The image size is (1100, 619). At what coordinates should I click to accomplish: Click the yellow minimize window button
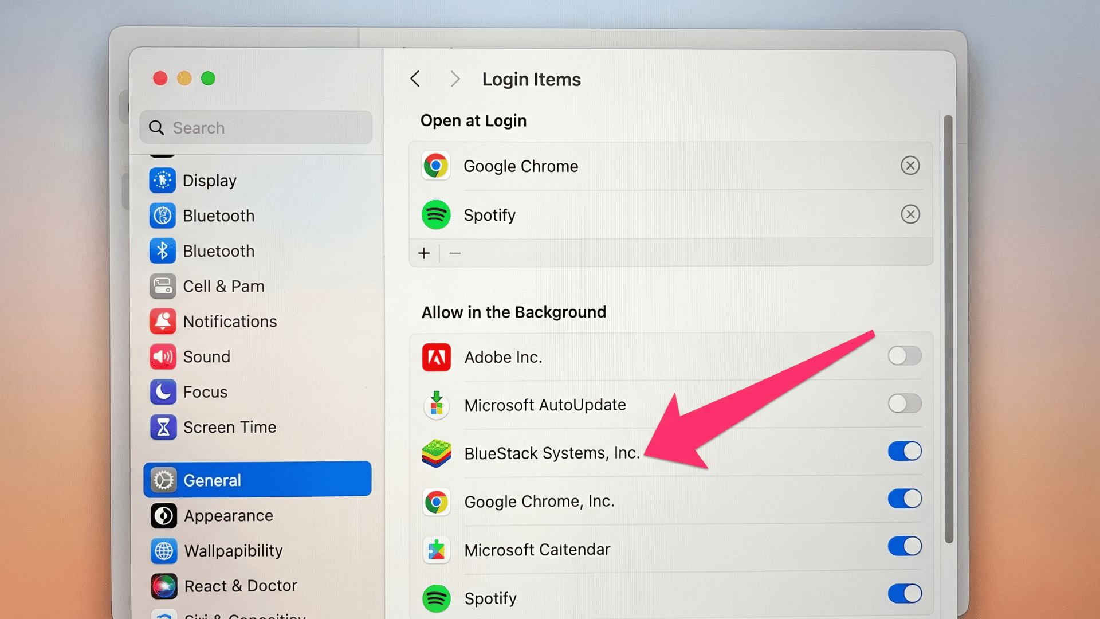click(x=184, y=79)
